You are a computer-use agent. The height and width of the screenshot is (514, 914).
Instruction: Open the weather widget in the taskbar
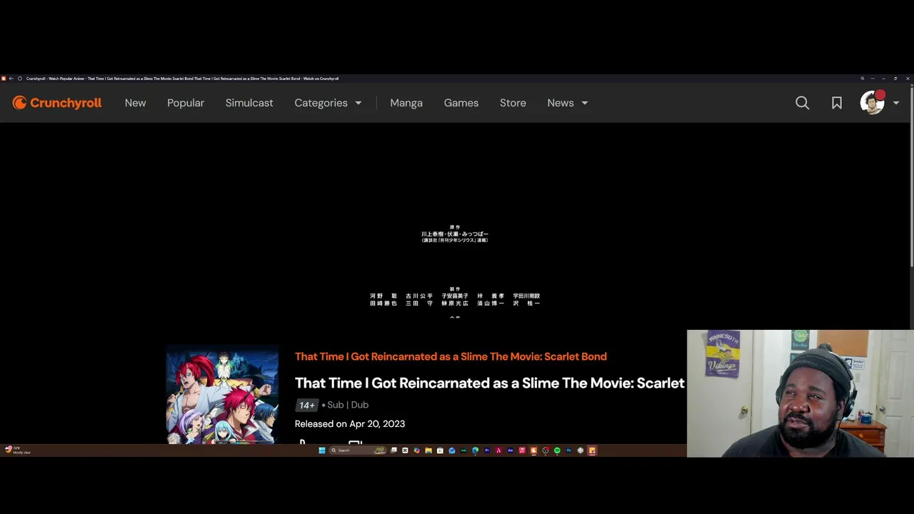pos(18,450)
